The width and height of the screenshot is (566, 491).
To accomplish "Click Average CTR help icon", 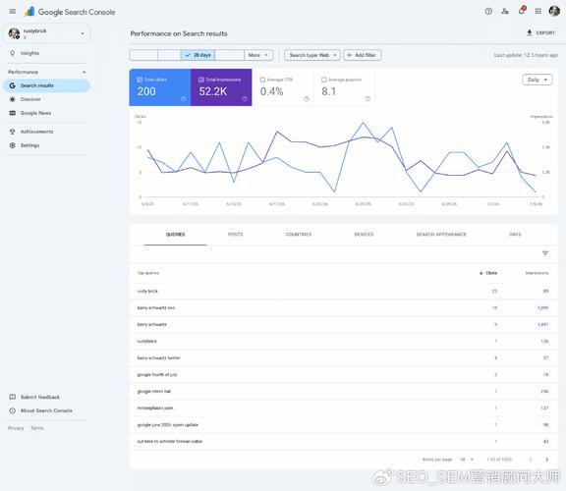I will 307,99.
